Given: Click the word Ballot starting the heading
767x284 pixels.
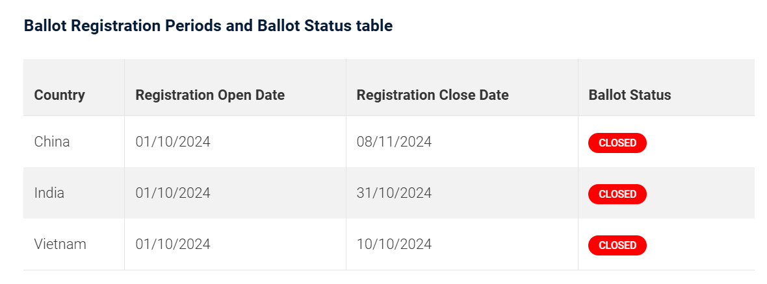Looking at the screenshot, I should coord(45,26).
